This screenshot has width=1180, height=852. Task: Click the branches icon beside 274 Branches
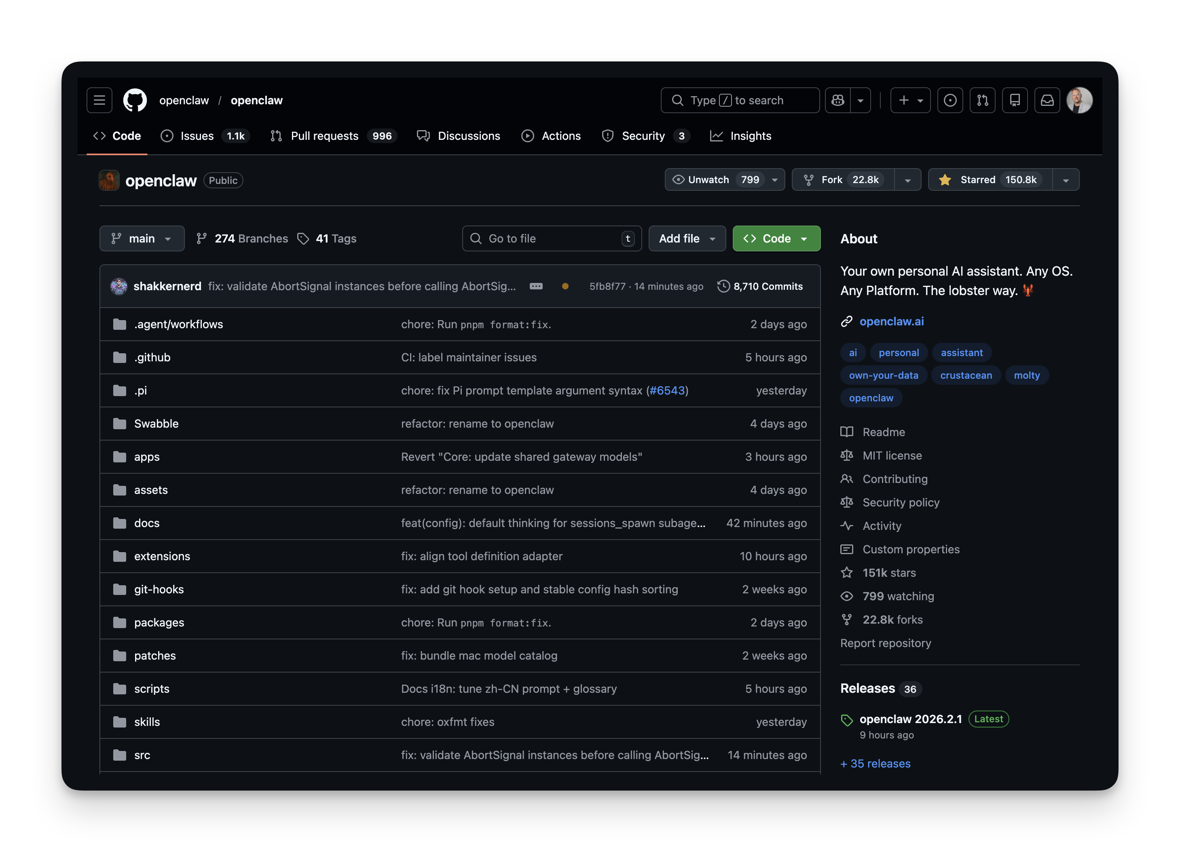click(x=201, y=238)
